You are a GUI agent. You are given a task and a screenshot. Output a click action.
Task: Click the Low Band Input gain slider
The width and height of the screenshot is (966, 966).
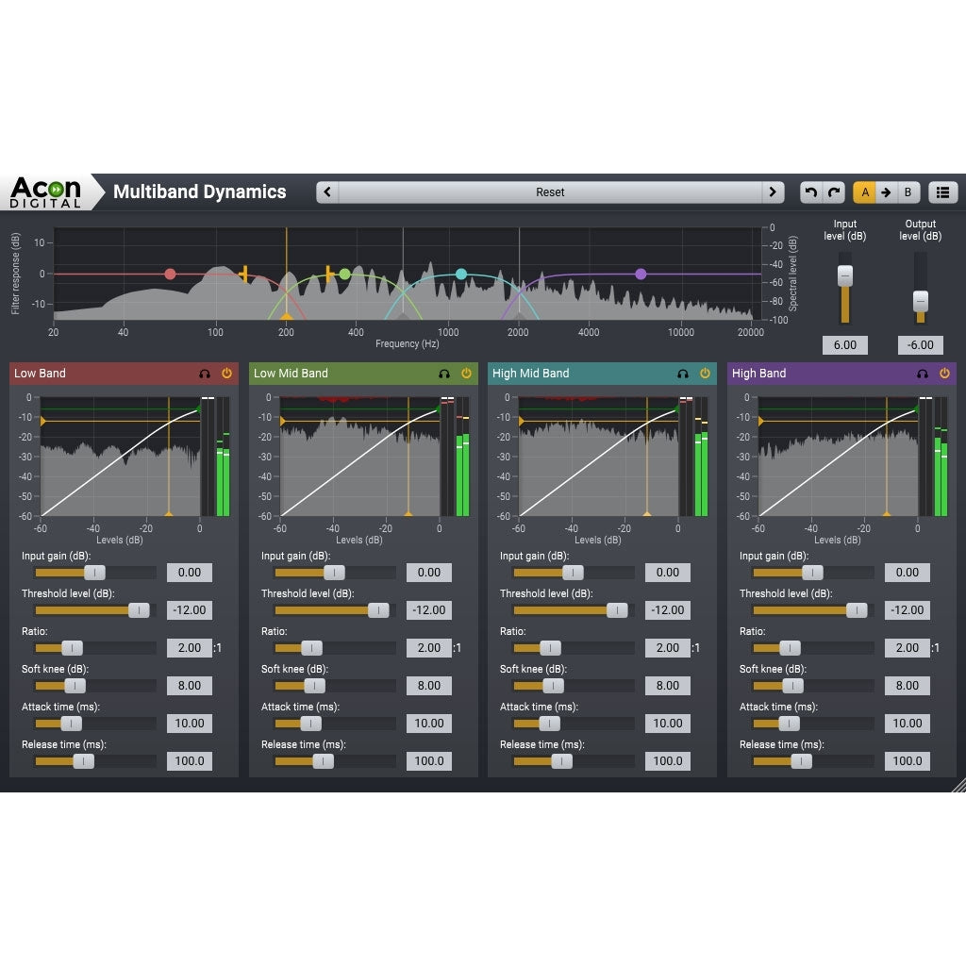95,573
